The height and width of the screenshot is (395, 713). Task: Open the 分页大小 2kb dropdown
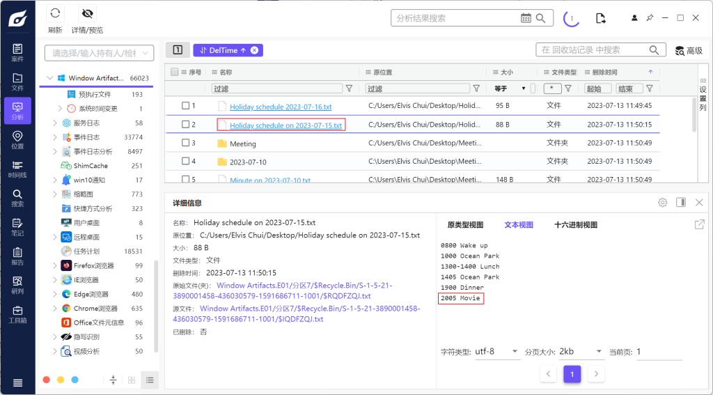579,352
